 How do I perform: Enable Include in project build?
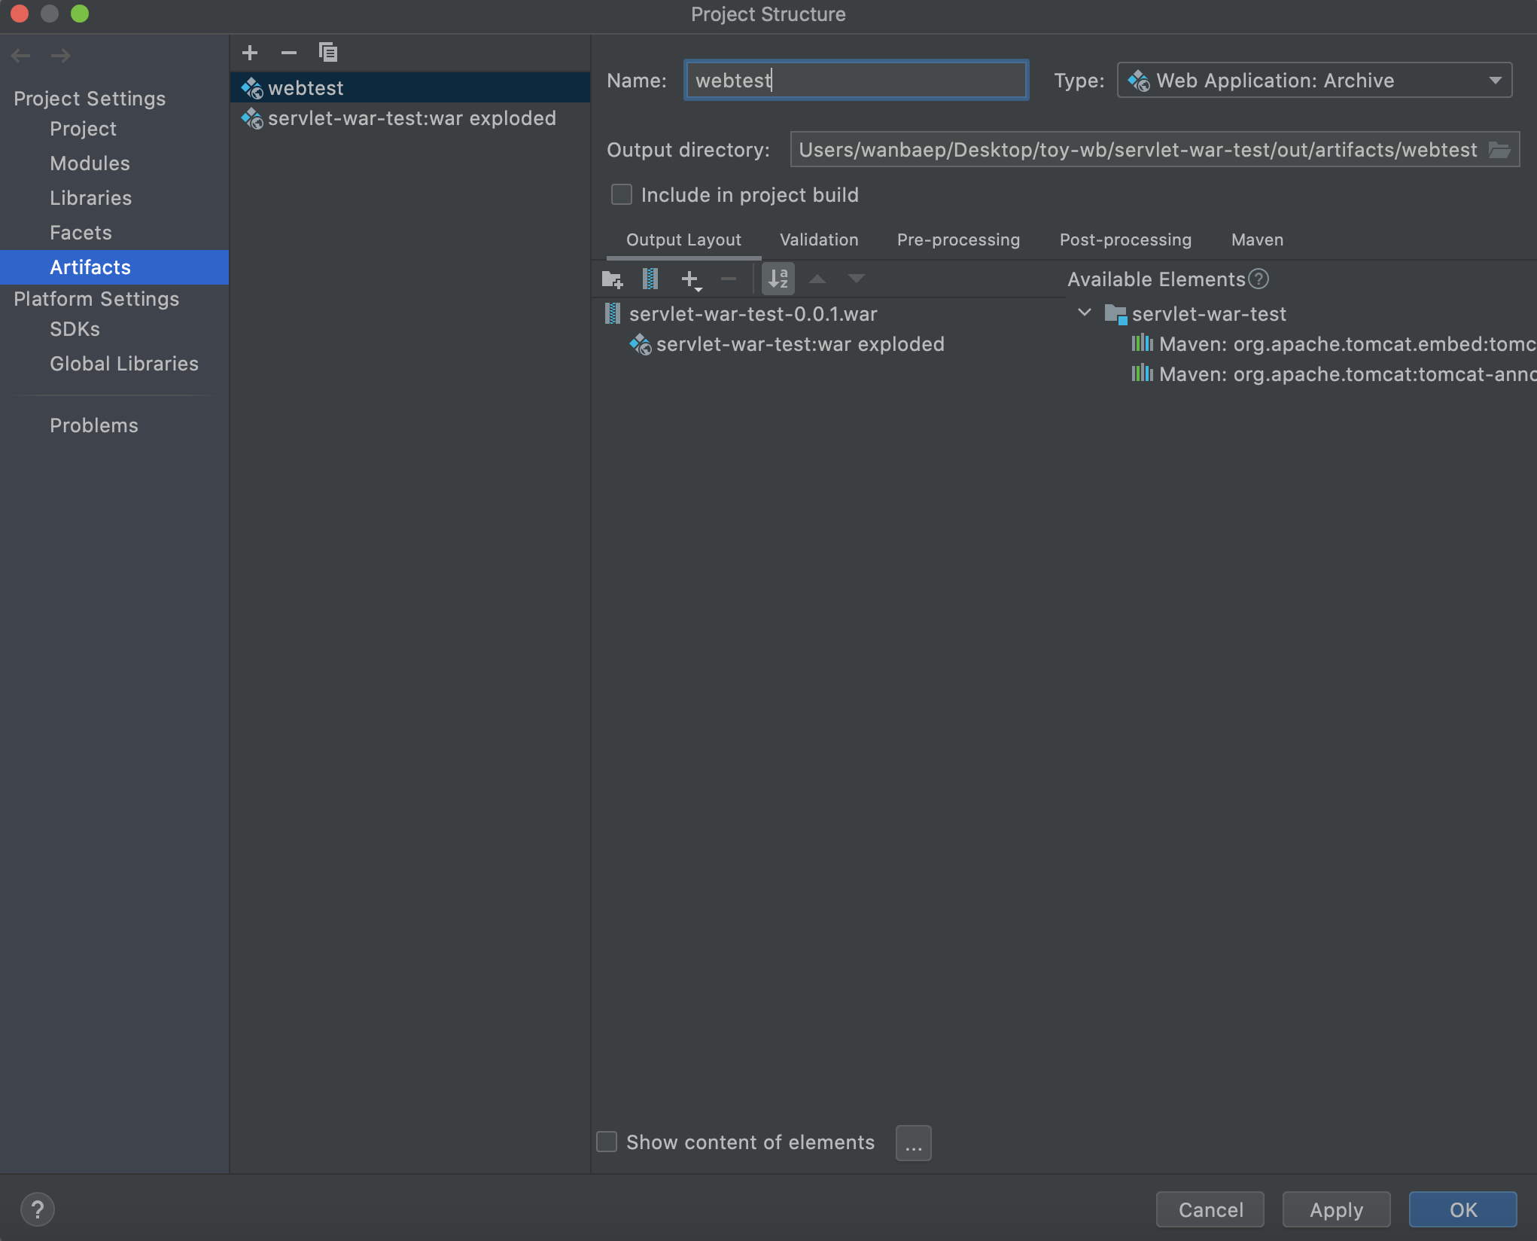pyautogui.click(x=622, y=195)
